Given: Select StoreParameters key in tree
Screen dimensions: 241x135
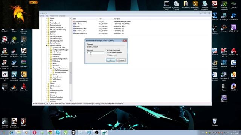Looking at the screenshot, I should pos(60,72).
